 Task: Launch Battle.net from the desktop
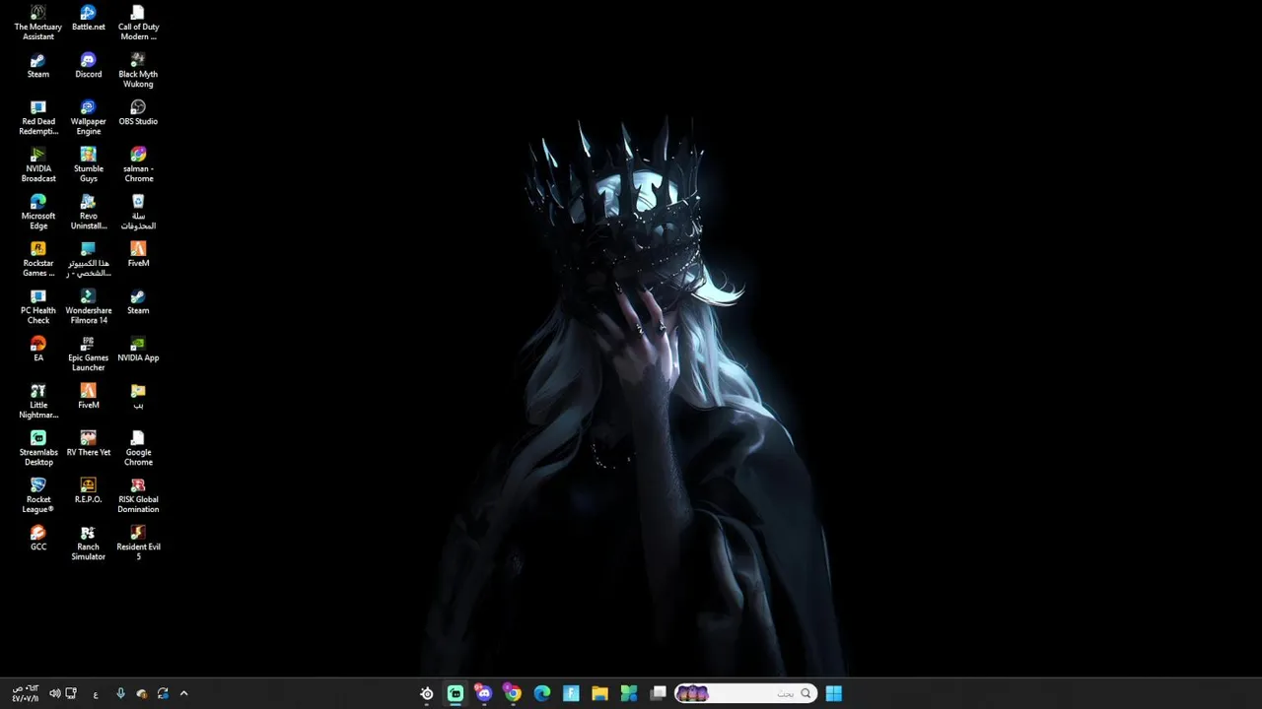pyautogui.click(x=88, y=19)
